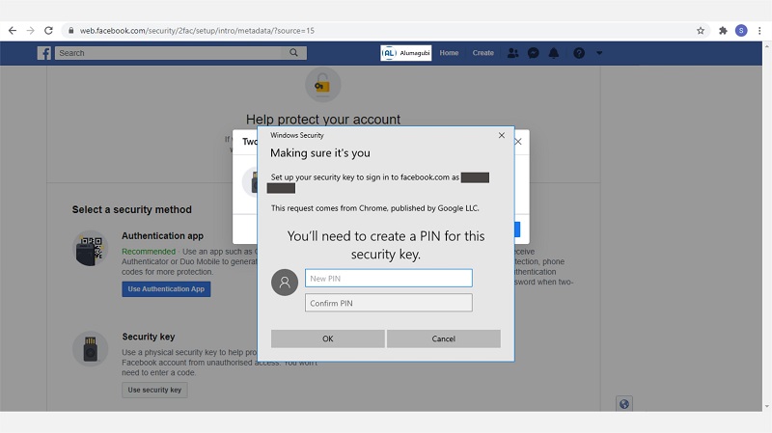
Task: Click the Use Authentication App button
Action: 166,289
